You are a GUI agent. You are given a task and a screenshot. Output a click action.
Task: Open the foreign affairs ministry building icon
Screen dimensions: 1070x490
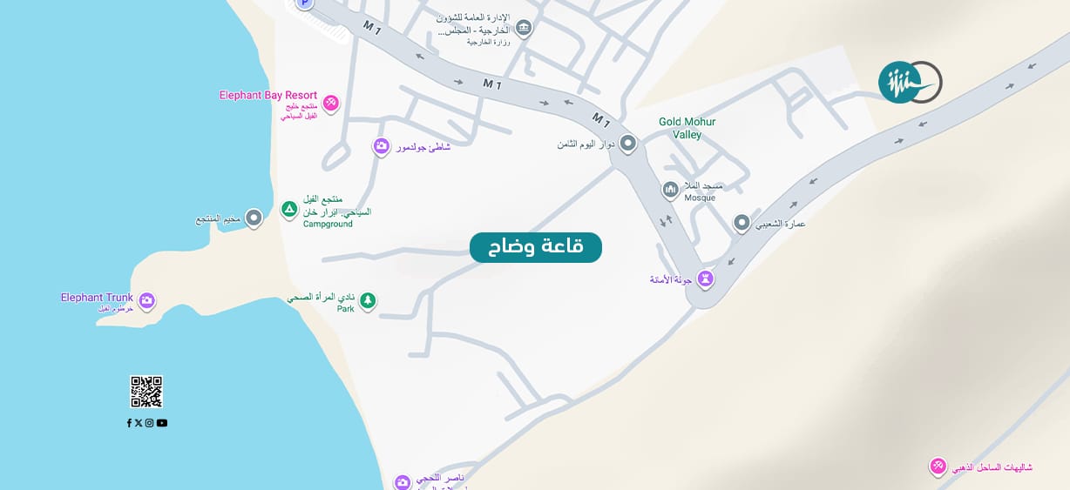click(x=523, y=30)
